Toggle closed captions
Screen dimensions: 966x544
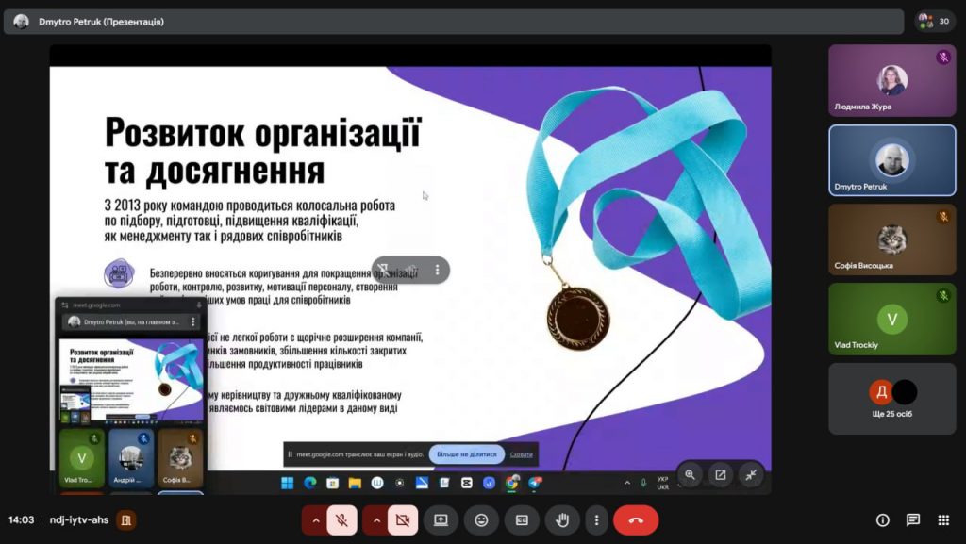click(x=522, y=519)
